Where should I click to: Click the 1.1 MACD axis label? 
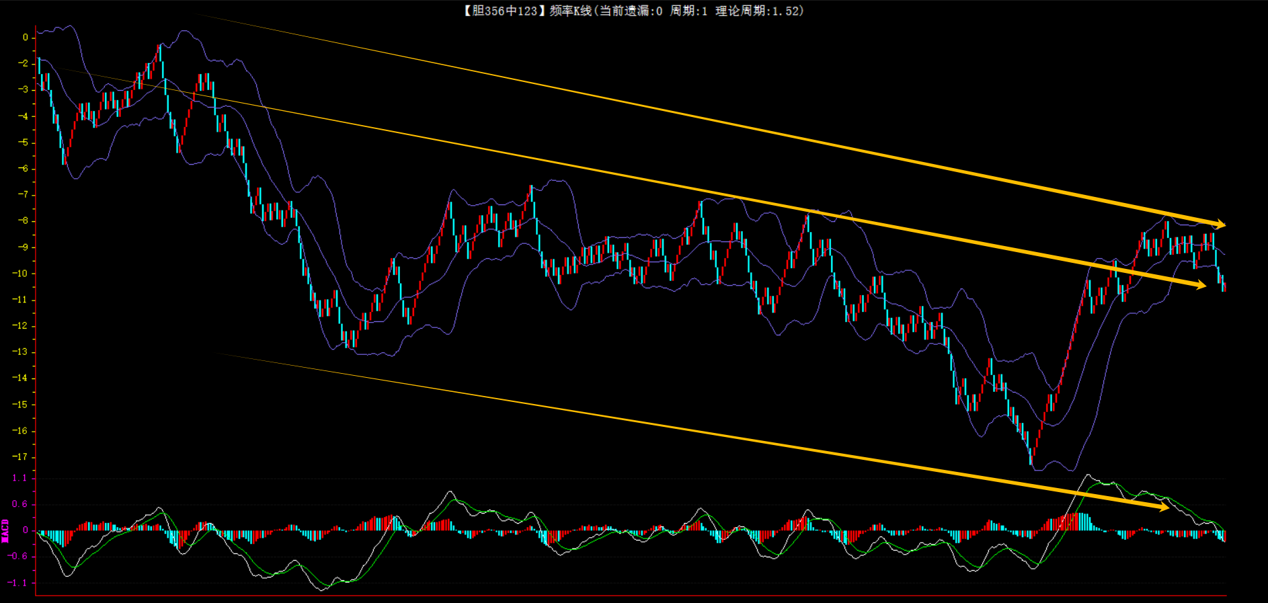pos(19,478)
